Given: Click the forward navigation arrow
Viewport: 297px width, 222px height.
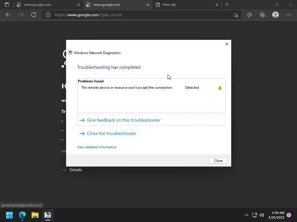Looking at the screenshot, I should [21, 15].
